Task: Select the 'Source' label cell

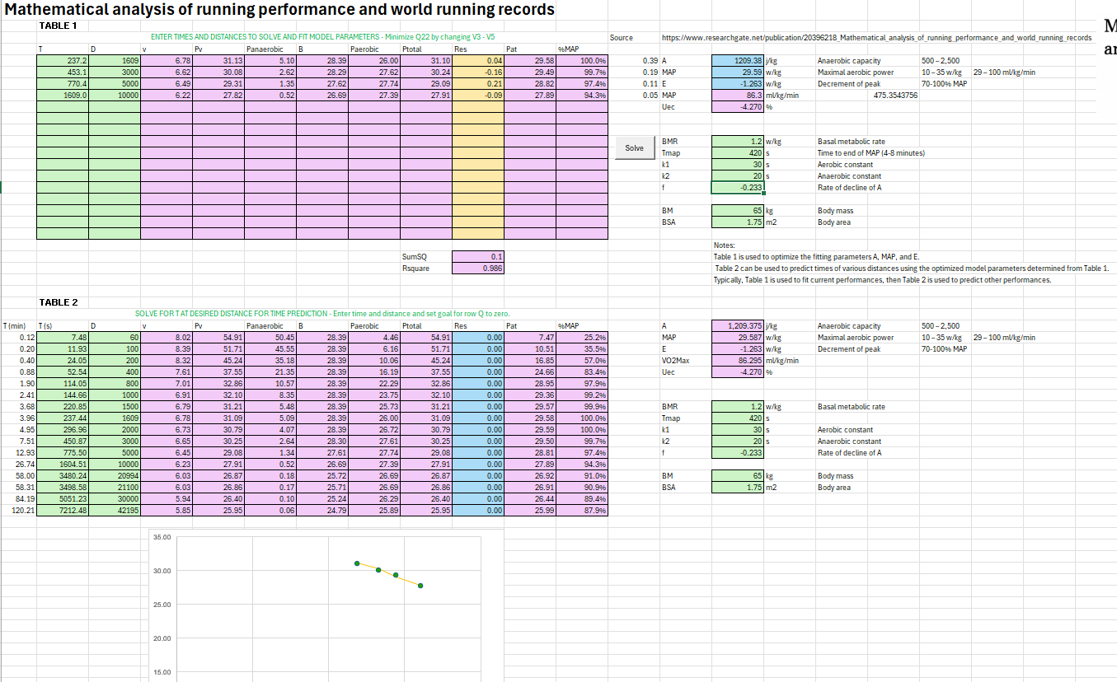Action: tap(622, 38)
